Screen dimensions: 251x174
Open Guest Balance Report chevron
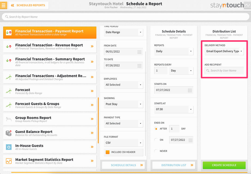(x=92, y=133)
